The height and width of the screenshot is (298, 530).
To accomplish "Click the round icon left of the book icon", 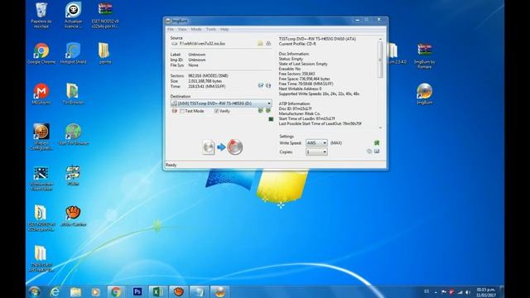I will (369, 151).
